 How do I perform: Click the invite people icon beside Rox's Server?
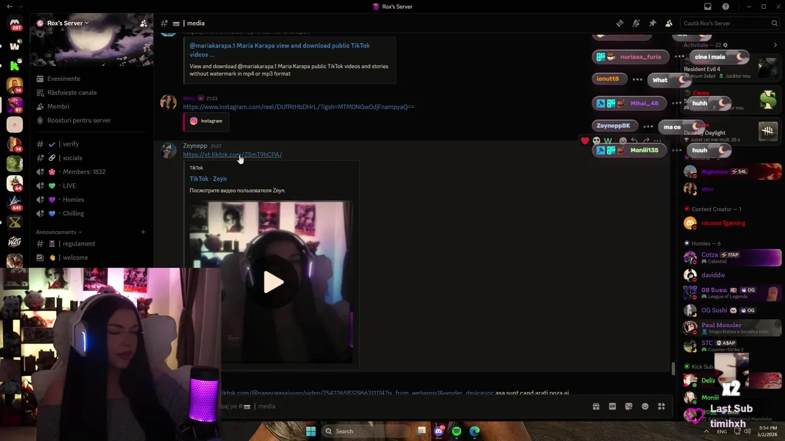143,23
